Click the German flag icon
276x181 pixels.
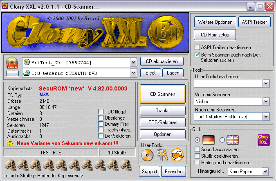pyautogui.click(x=209, y=140)
